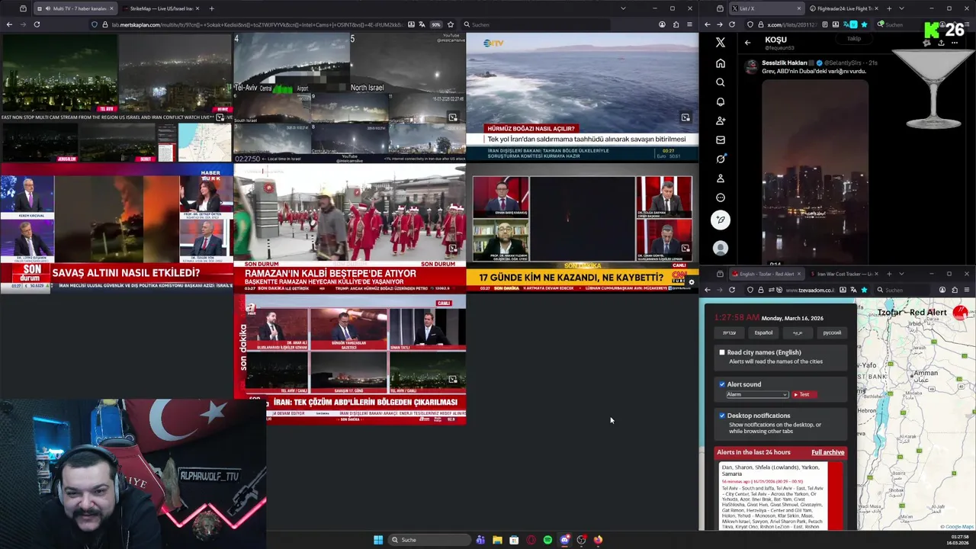Switch Tzofar language to Arabic
Screen dimensions: 976x549
tap(798, 332)
